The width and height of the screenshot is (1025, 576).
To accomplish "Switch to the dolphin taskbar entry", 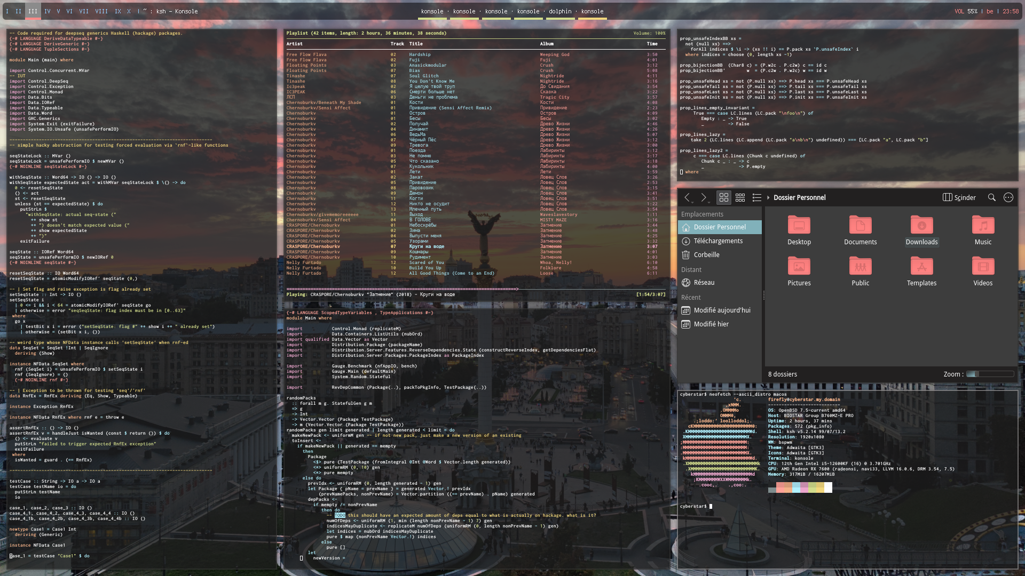I will [560, 11].
